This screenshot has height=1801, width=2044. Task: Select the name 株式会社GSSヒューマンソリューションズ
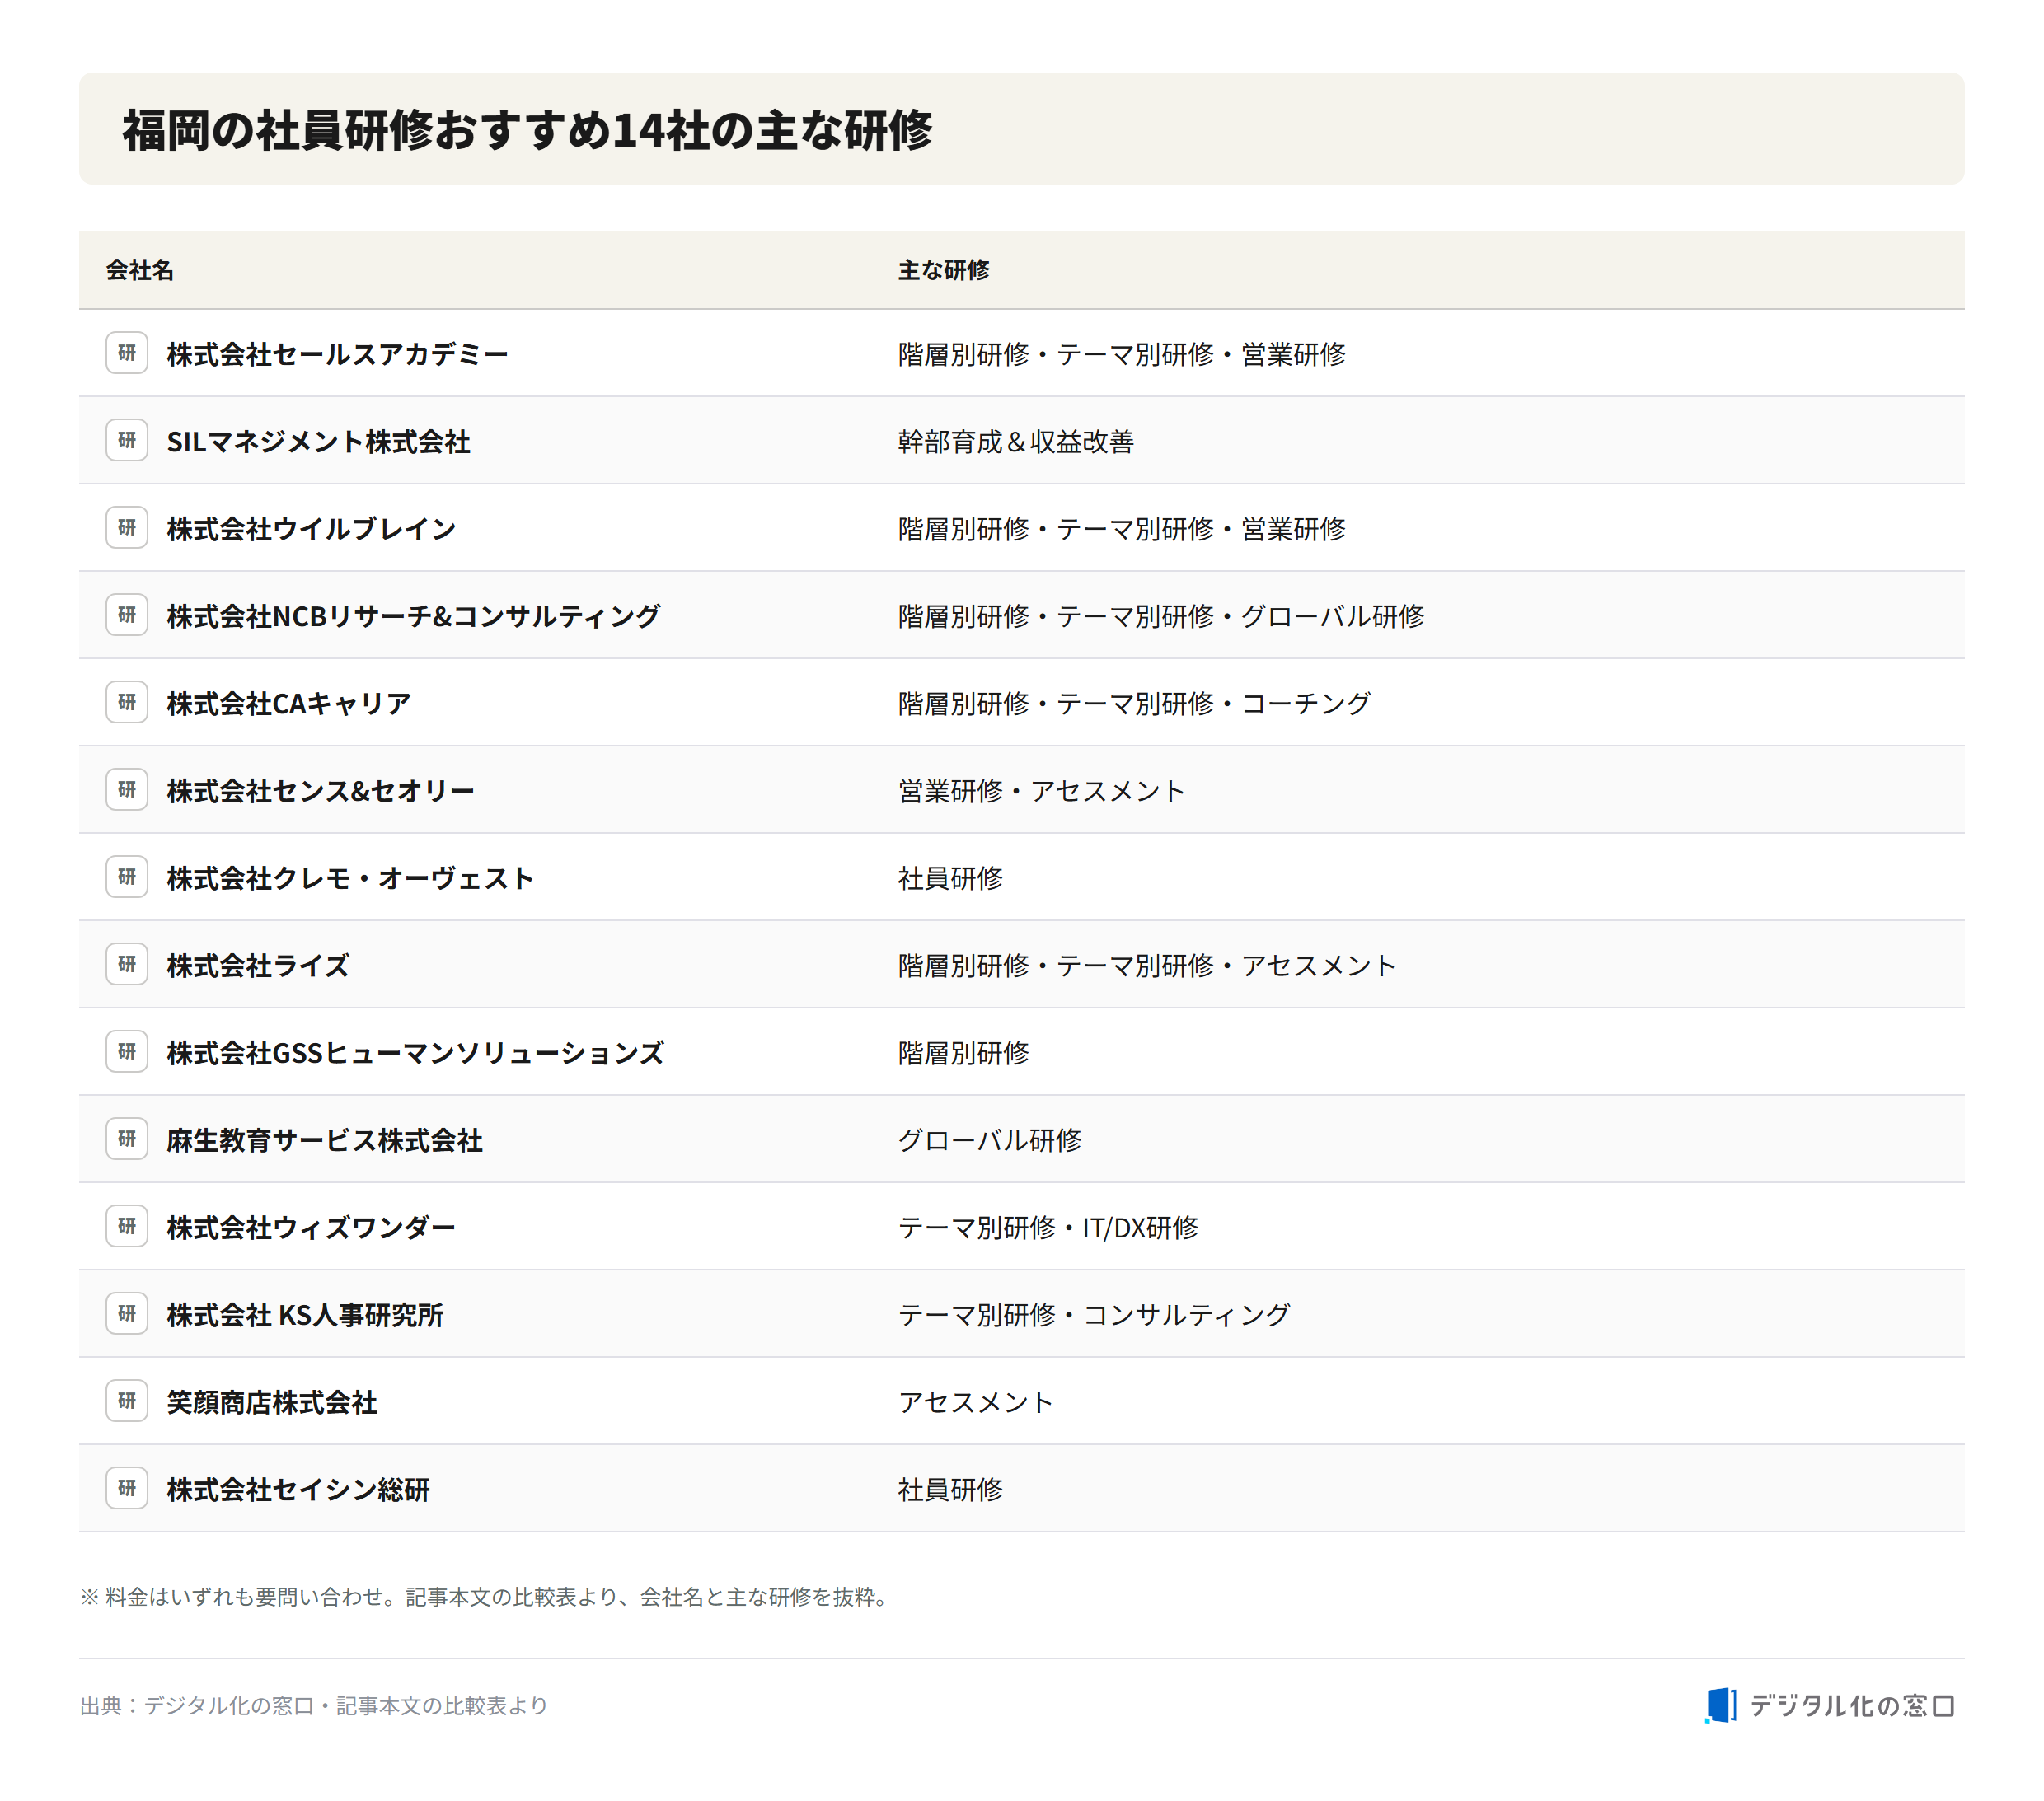pyautogui.click(x=415, y=1052)
